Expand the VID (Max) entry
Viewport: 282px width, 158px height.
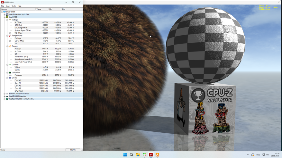pyautogui.click(x=10, y=33)
